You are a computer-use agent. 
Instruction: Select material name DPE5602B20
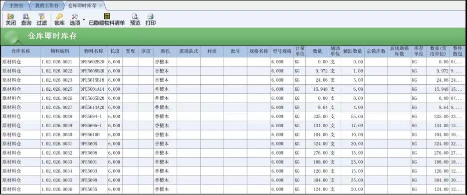point(93,62)
